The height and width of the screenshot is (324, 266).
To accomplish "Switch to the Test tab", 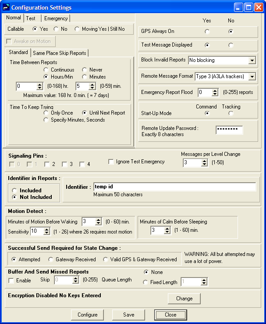I will pyautogui.click(x=31, y=18).
